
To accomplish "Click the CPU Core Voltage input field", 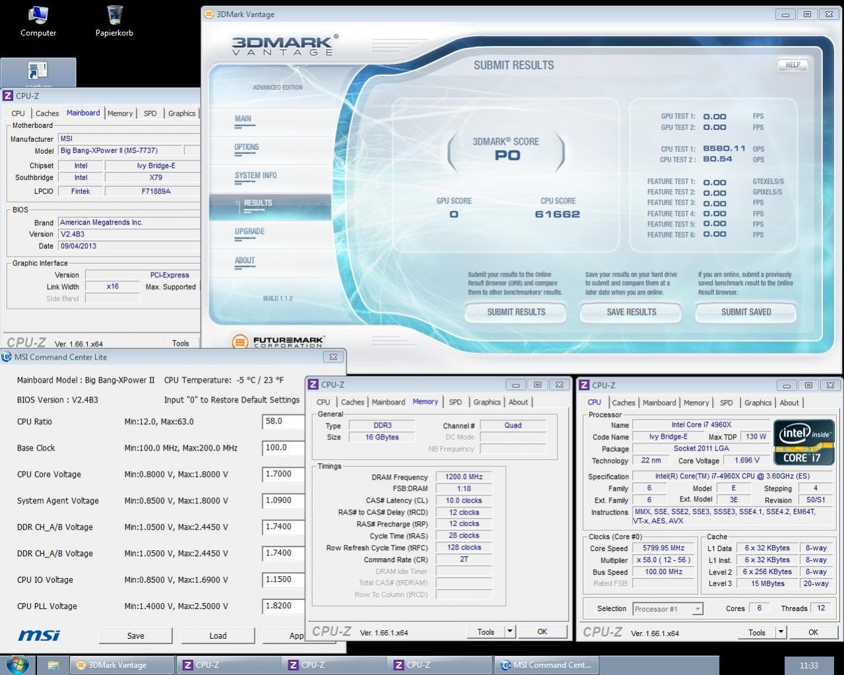I will point(284,474).
